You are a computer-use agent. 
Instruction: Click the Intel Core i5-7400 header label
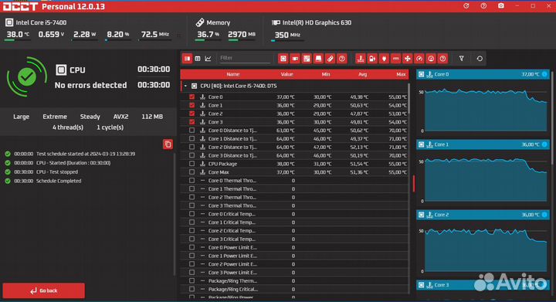[41, 22]
